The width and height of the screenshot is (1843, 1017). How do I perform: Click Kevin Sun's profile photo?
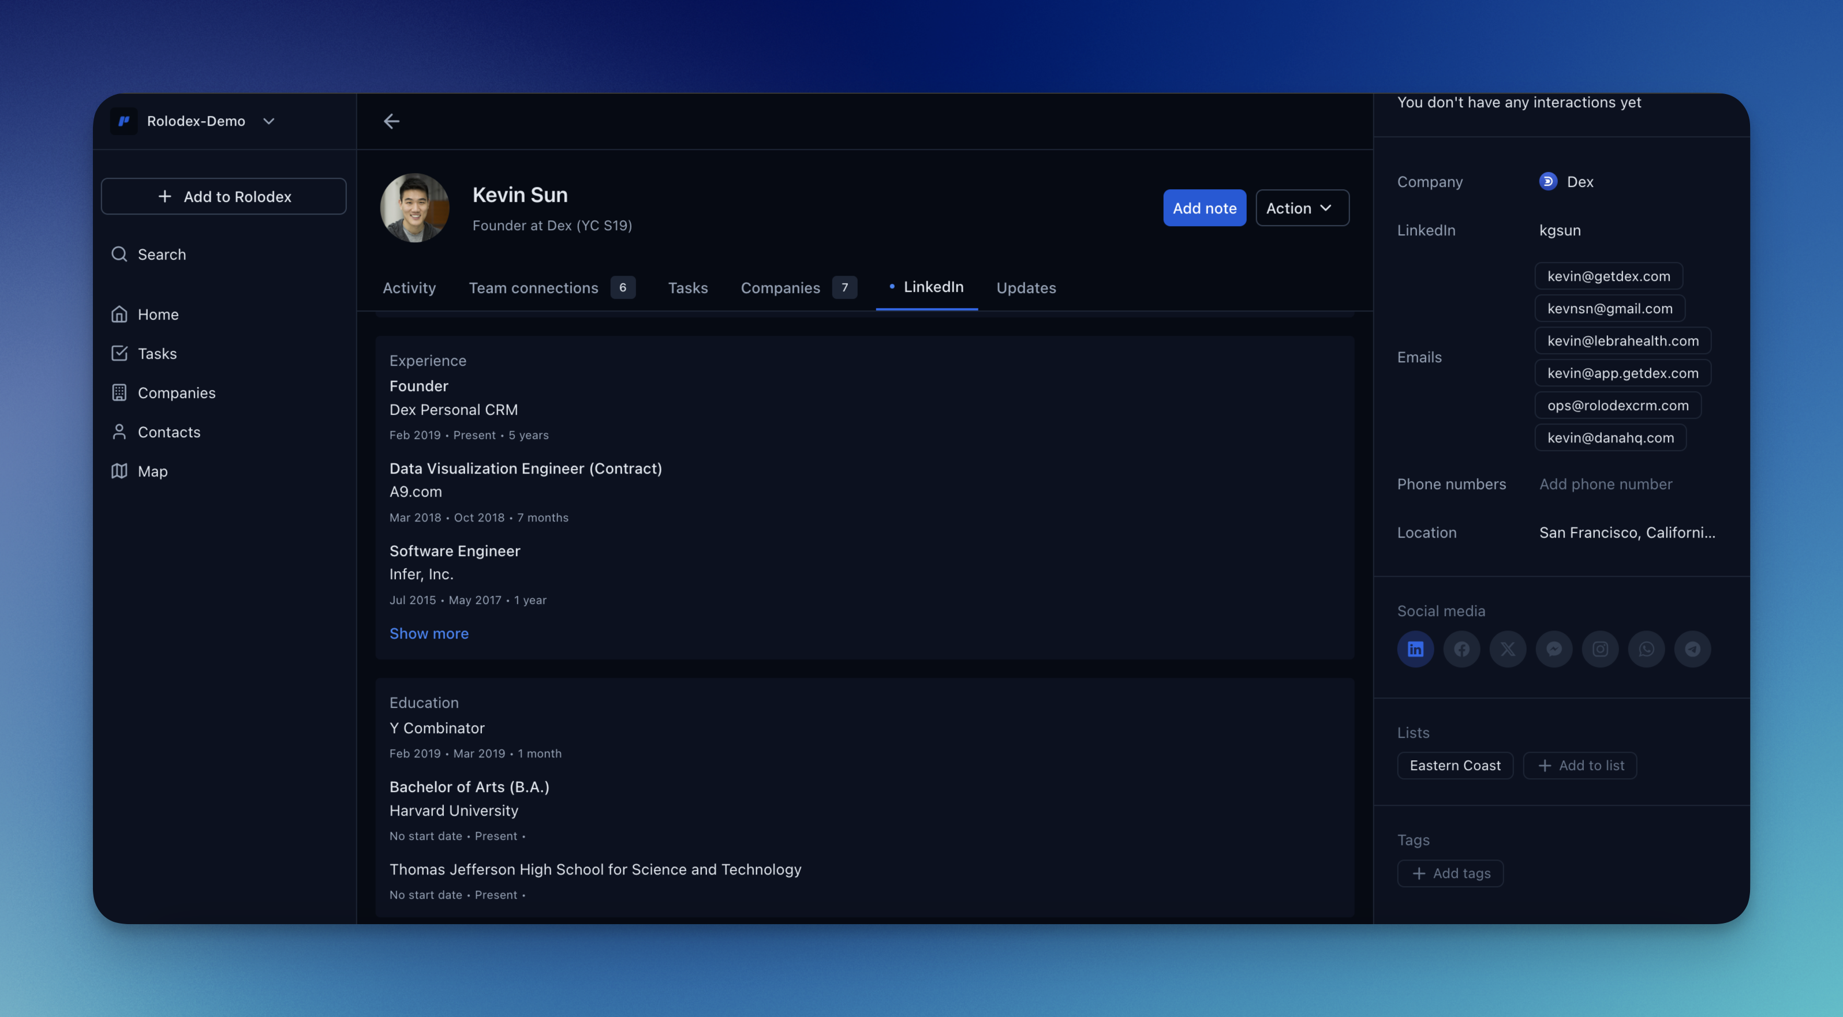414,208
